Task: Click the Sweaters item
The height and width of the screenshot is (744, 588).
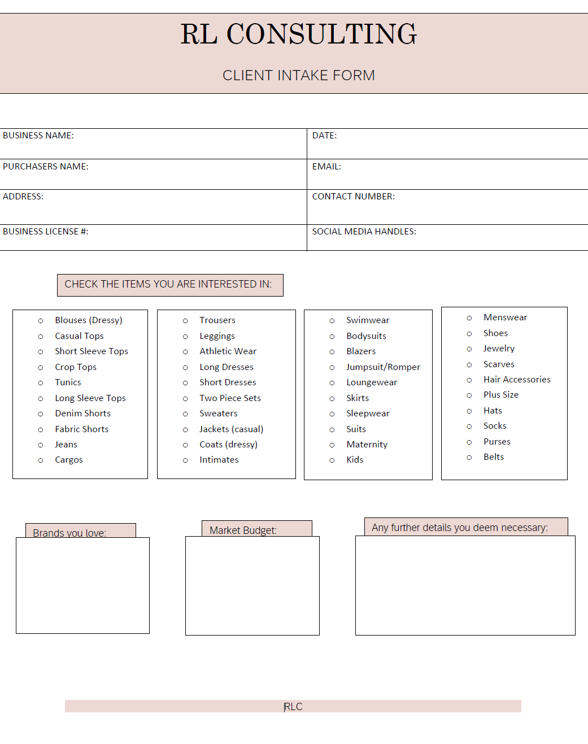Action: tap(219, 414)
